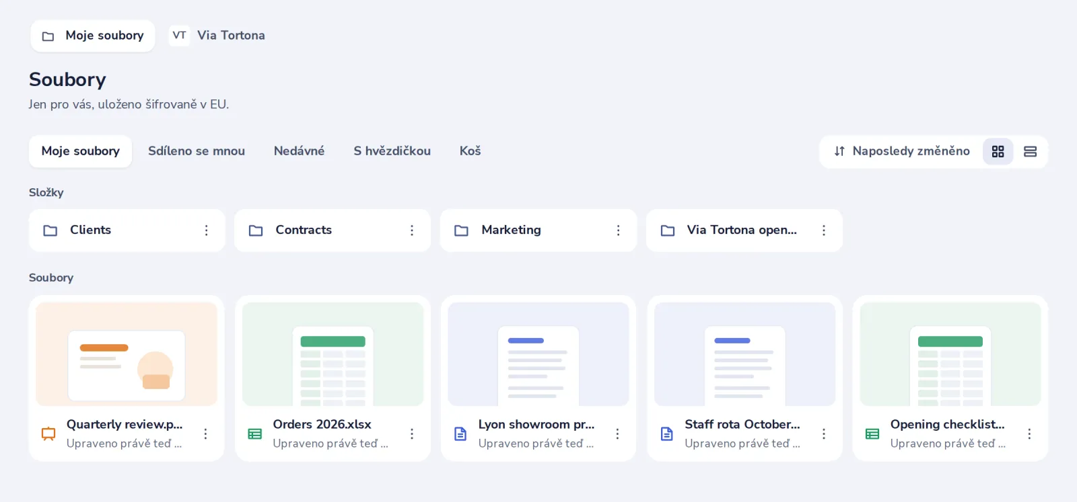Open more options for Staff rota October file

pos(823,434)
